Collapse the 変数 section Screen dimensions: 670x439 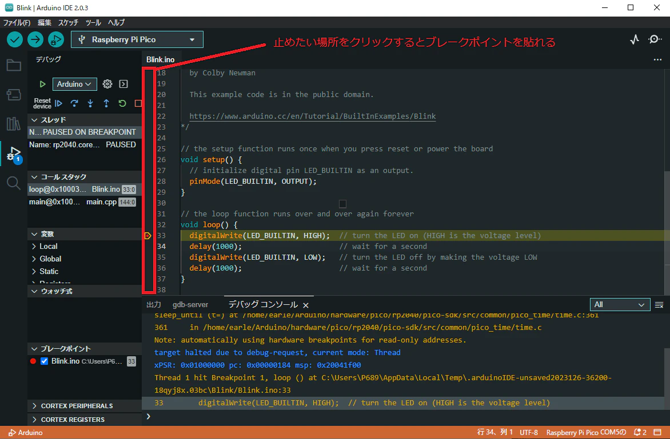point(84,234)
